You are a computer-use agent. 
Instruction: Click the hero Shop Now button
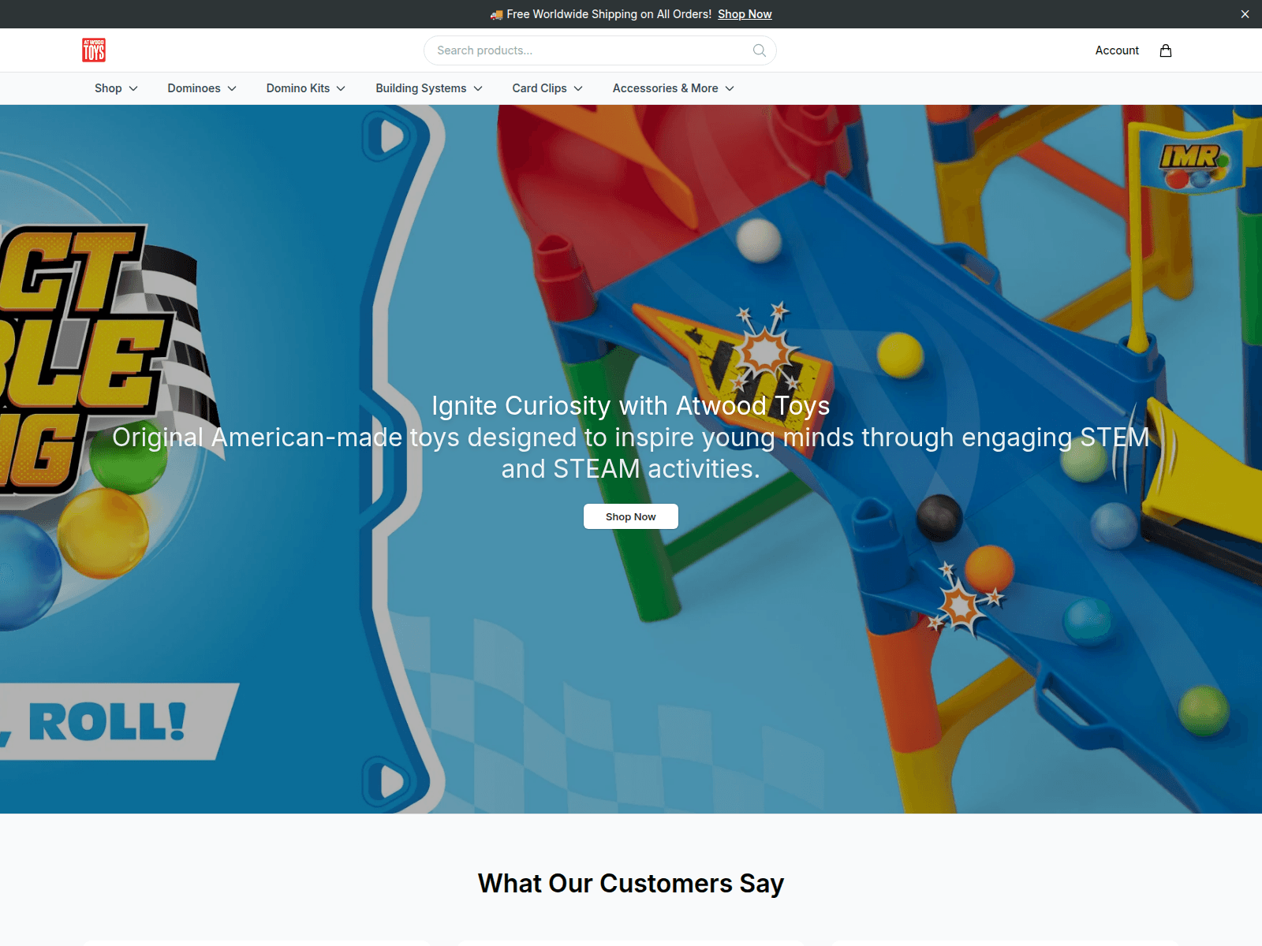pos(631,516)
